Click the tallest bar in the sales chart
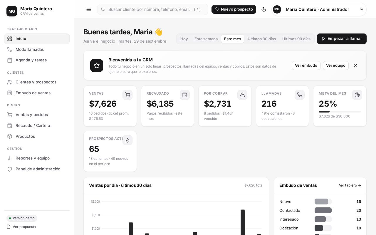 coord(243,222)
